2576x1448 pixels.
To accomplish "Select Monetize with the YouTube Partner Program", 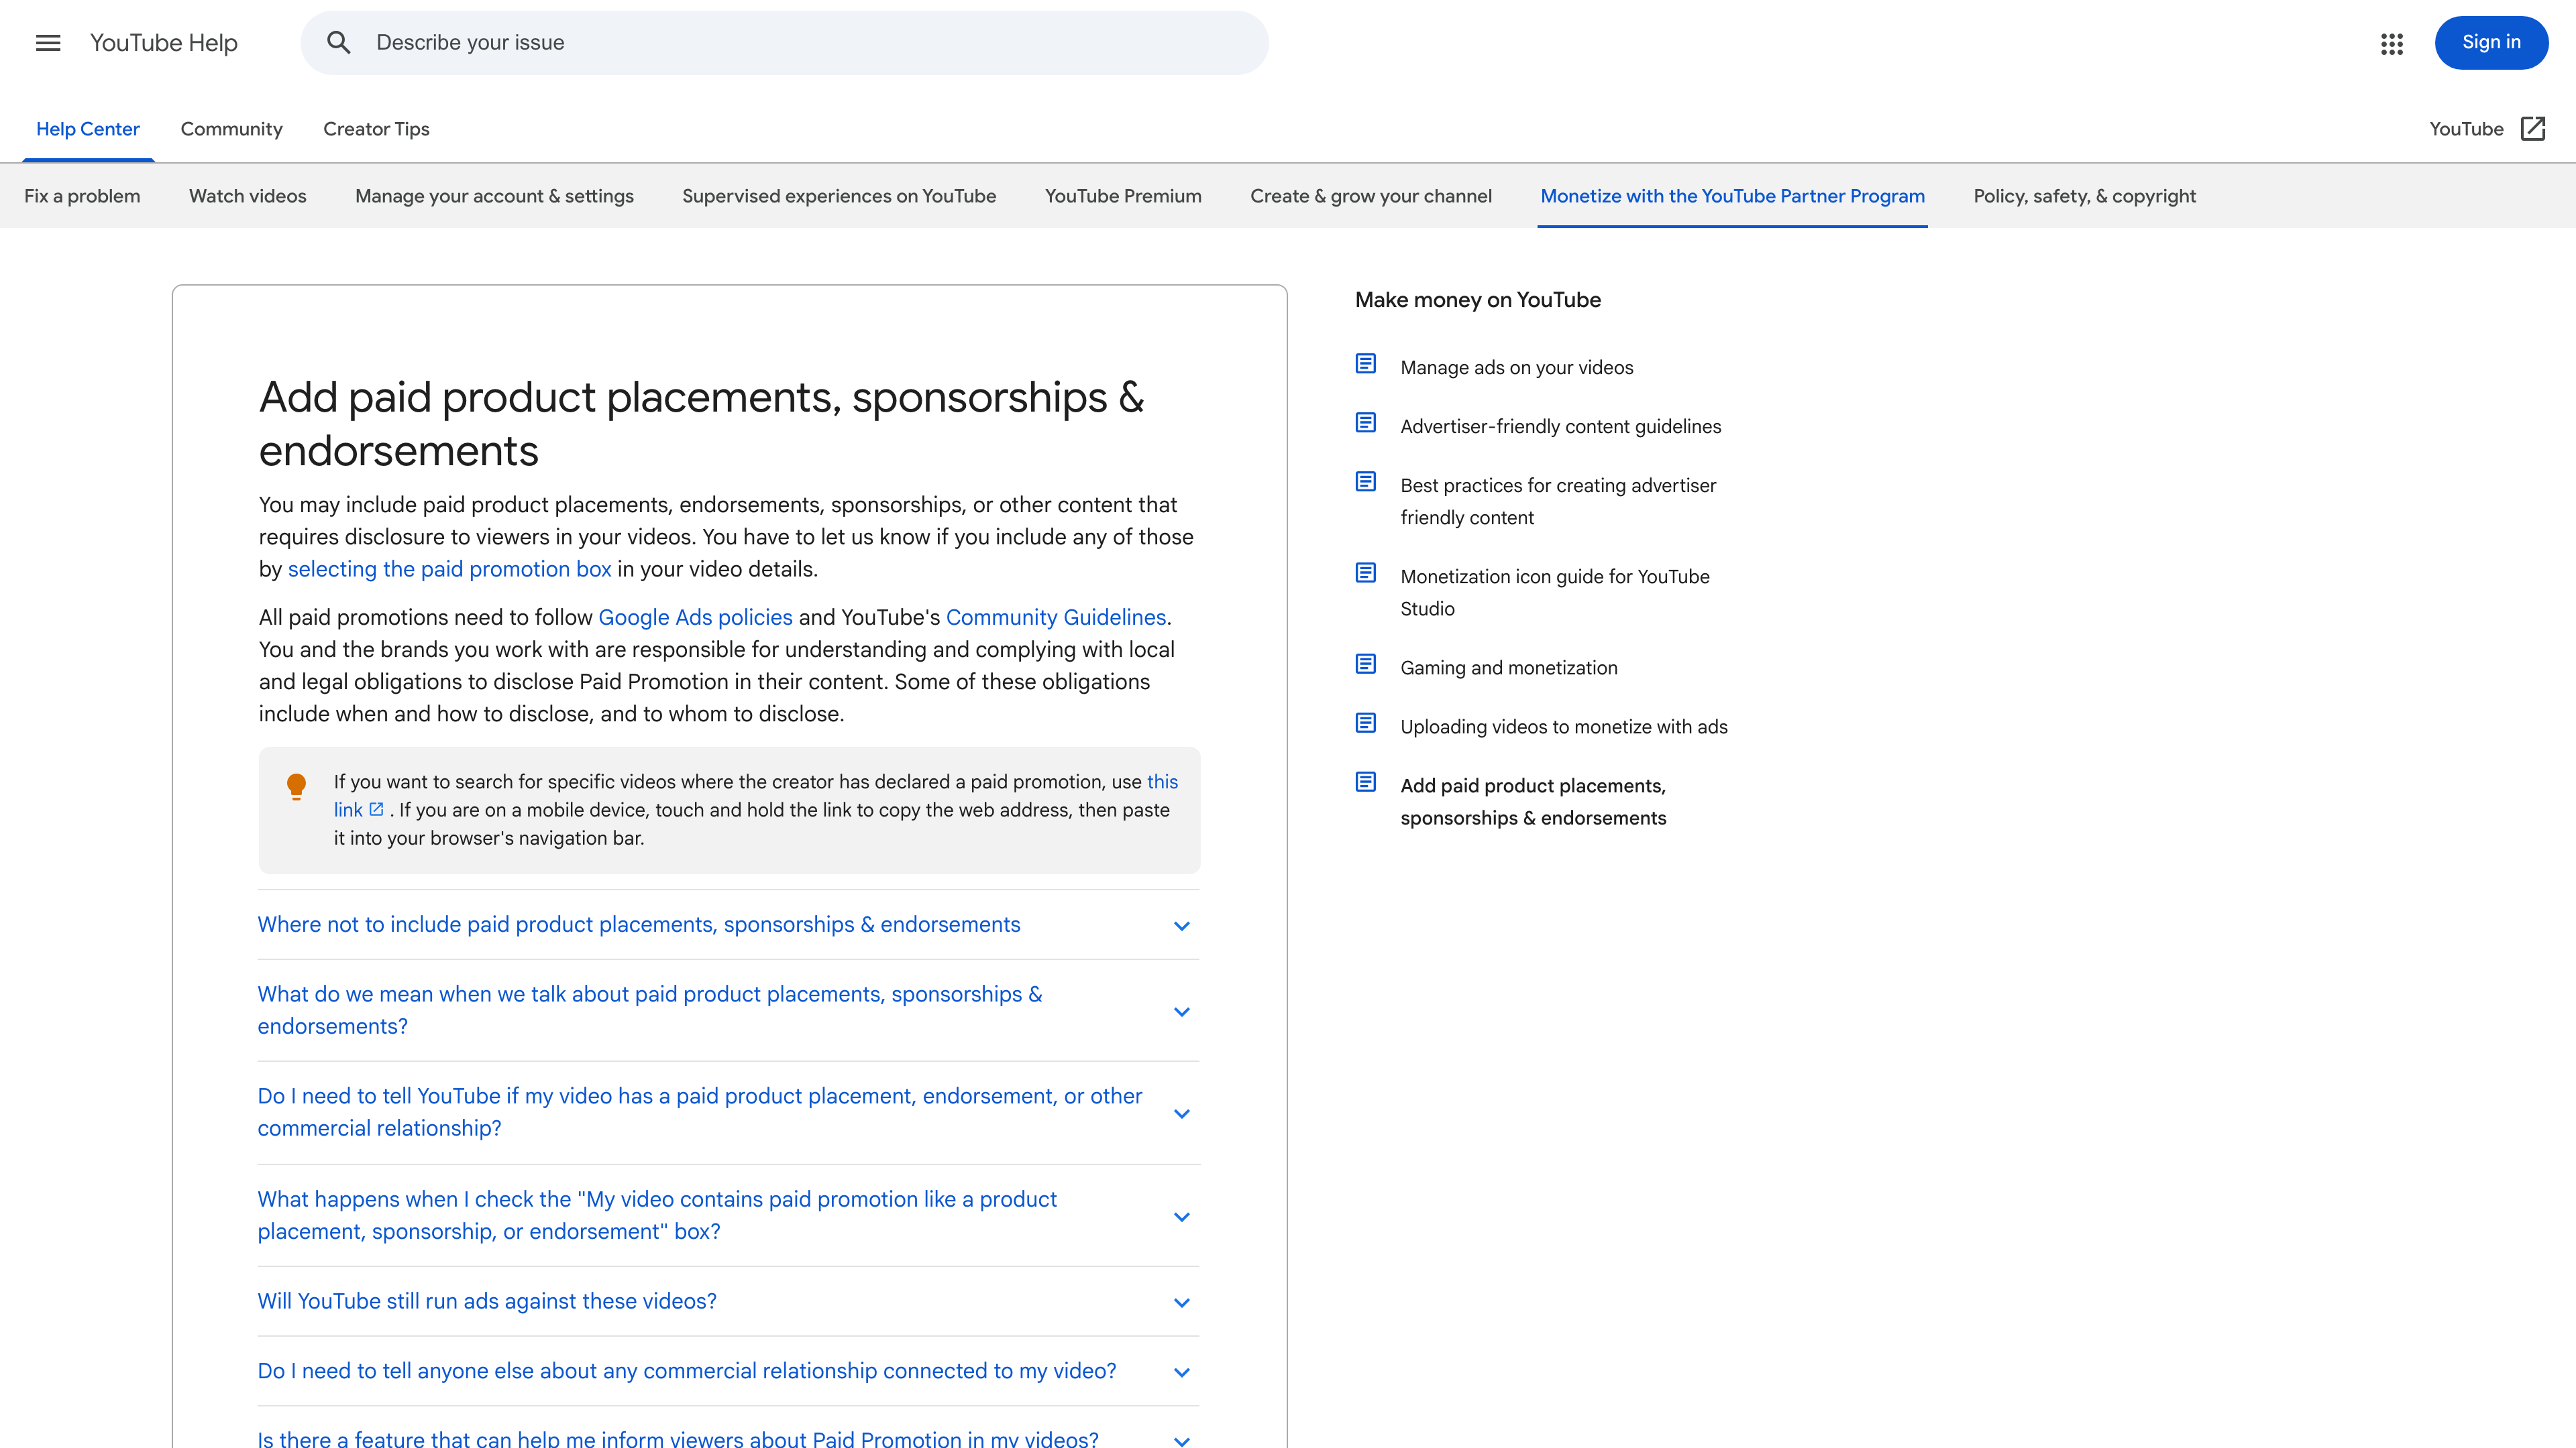I will tap(1732, 196).
